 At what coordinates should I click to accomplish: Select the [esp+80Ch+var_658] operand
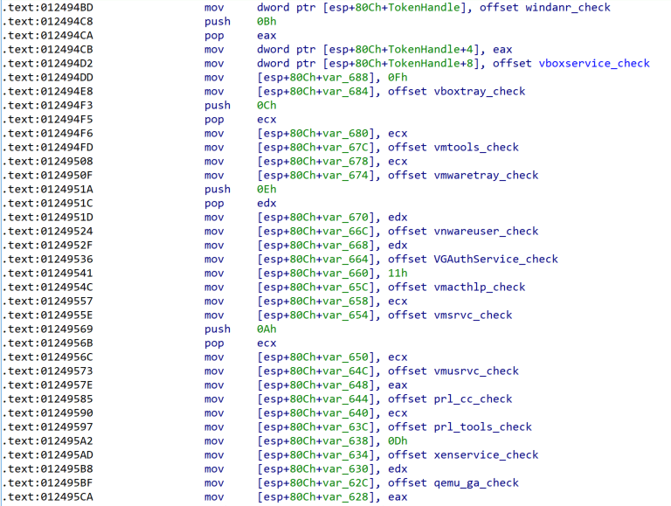(315, 301)
